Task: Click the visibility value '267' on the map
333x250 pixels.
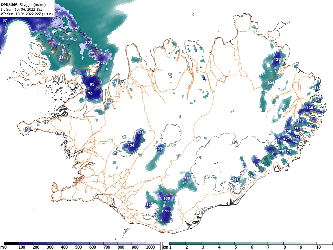Action: tap(51, 39)
